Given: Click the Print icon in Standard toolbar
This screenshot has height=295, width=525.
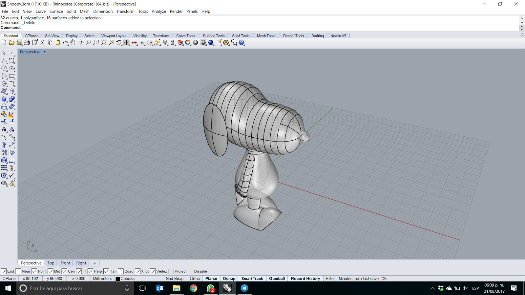Looking at the screenshot, I should click(27, 43).
